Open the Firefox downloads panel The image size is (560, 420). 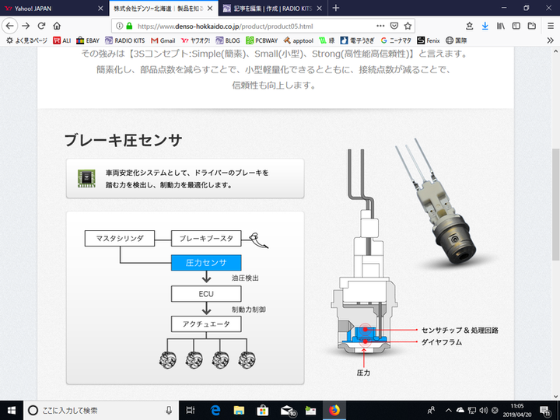pos(485,25)
